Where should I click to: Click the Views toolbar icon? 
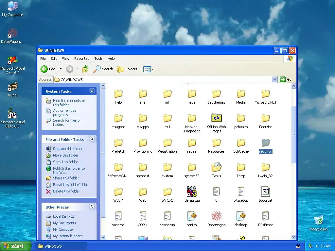tap(147, 69)
